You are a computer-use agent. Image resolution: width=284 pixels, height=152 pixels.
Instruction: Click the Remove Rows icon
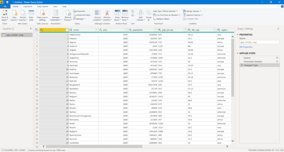click(x=125, y=13)
